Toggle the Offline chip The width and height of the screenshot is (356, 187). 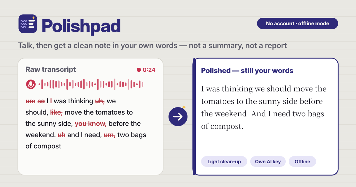(x=302, y=162)
